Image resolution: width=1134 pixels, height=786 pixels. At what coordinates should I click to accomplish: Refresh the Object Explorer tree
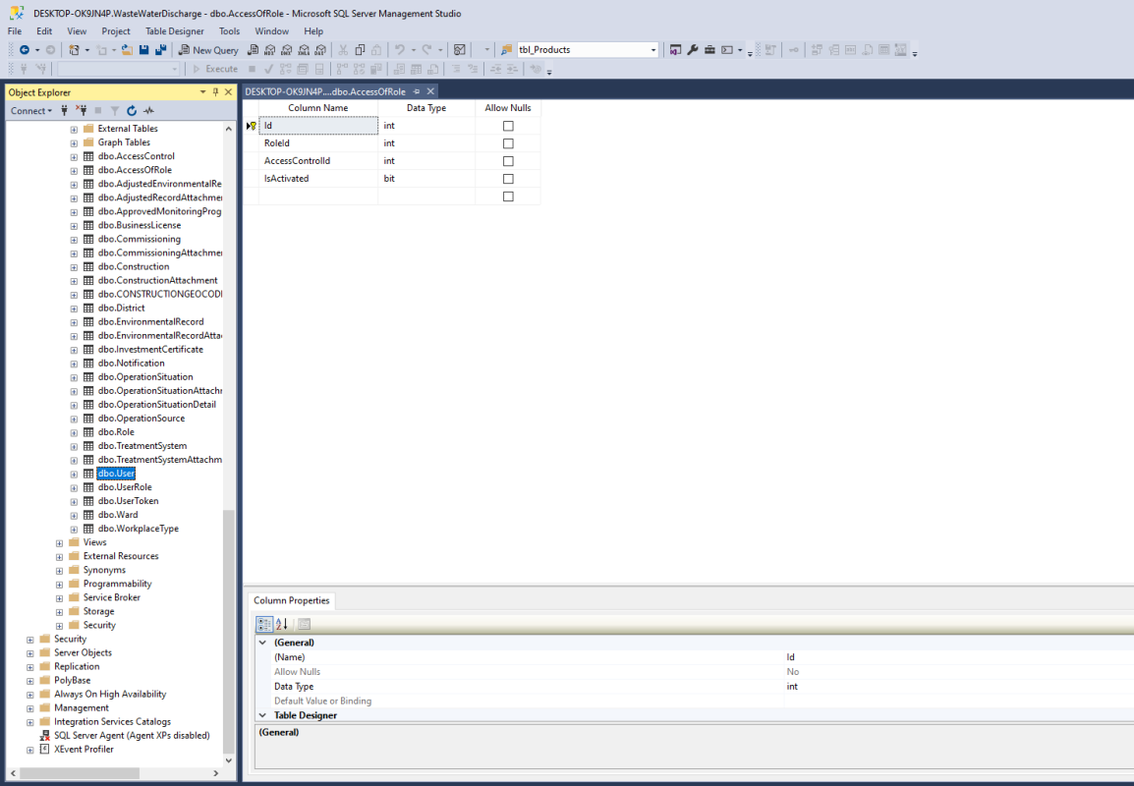132,111
